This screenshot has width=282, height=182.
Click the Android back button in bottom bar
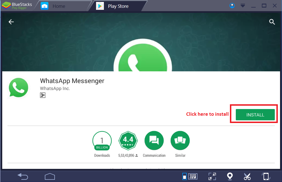[23, 176]
